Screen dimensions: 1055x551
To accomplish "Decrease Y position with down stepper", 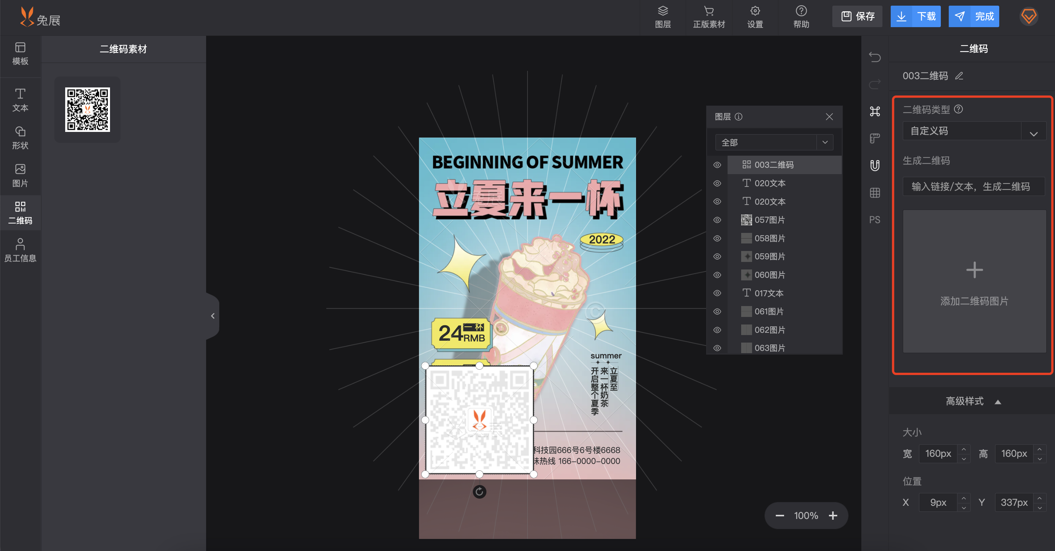I will click(1040, 508).
